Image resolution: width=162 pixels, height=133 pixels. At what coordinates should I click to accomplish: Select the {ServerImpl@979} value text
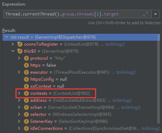[60, 51]
